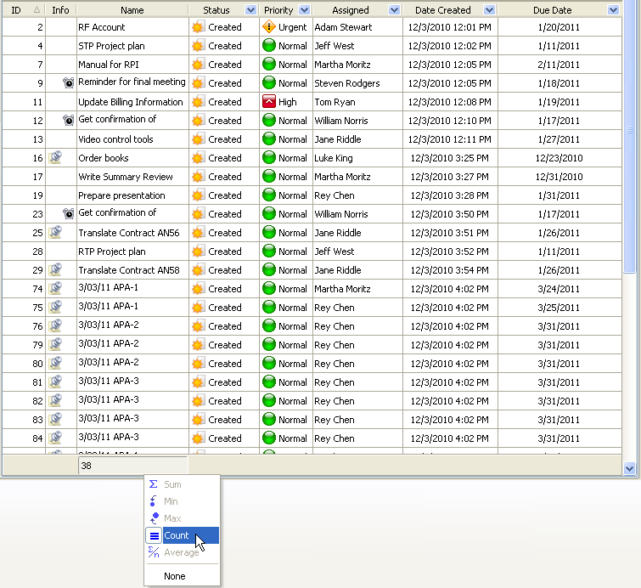Image resolution: width=641 pixels, height=588 pixels.
Task: Click attachment icon for Translate Contract AN56
Action: [55, 233]
